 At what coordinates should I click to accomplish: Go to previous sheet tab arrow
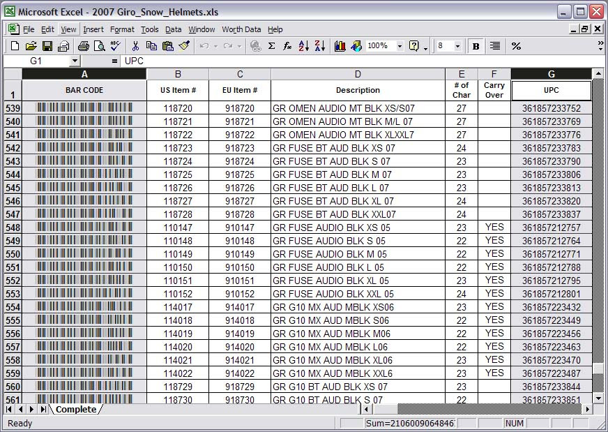coord(20,409)
